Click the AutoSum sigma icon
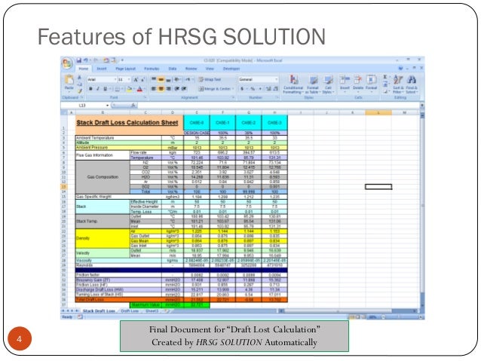Screen dimensions: 481x361 (x=385, y=77)
